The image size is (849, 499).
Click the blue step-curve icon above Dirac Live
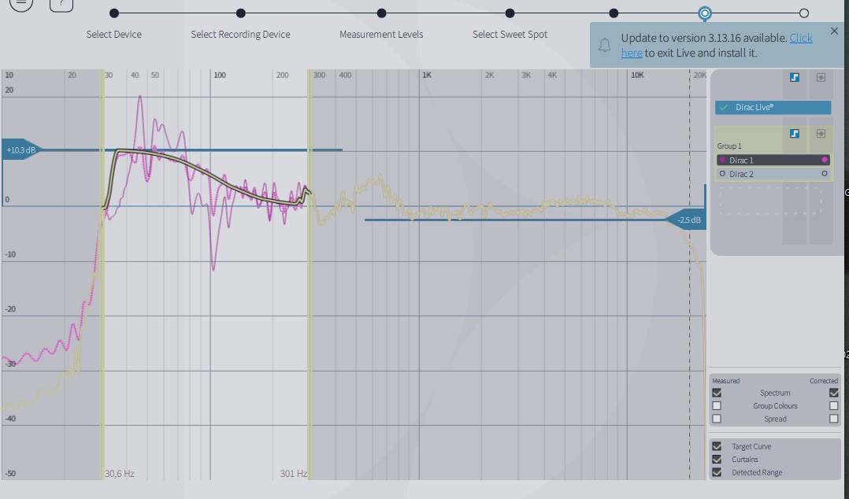coord(795,78)
